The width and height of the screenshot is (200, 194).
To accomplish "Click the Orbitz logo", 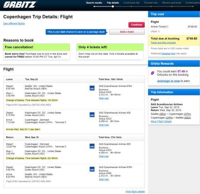I will pyautogui.click(x=20, y=5).
